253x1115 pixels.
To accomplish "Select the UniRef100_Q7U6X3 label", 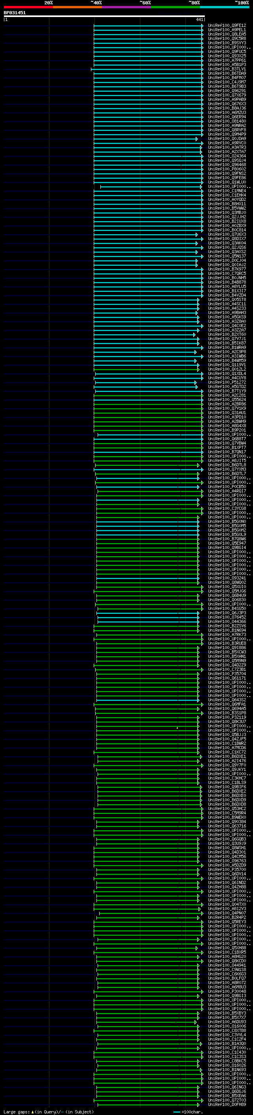I will point(227,235).
